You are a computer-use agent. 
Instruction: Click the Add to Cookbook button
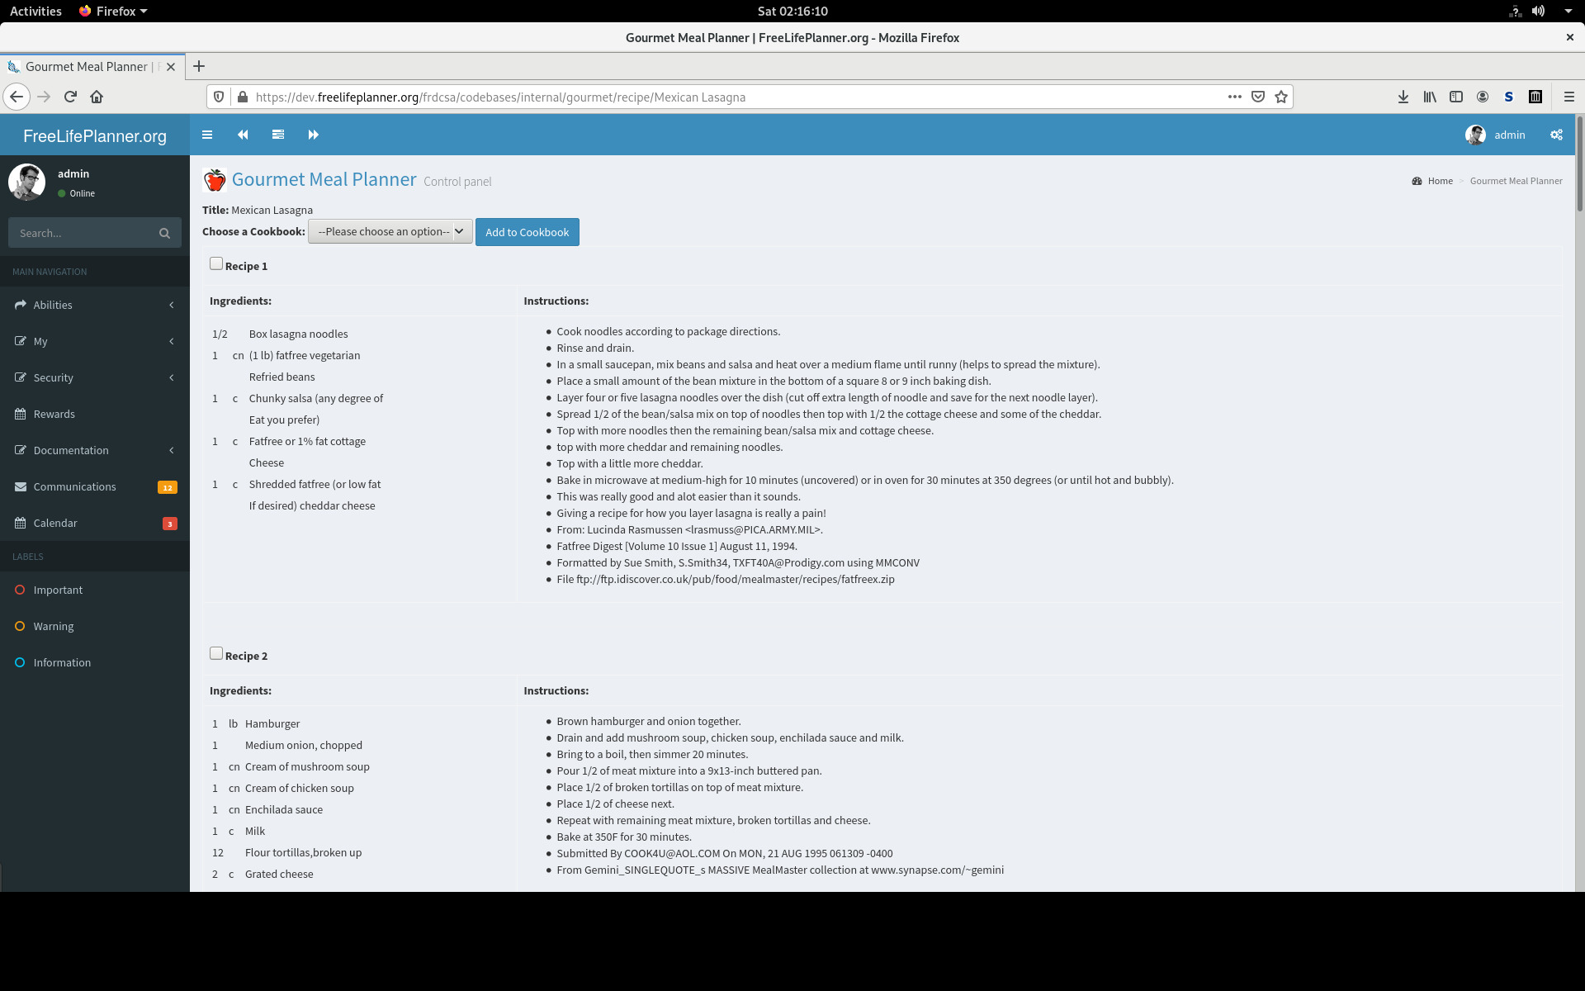526,230
